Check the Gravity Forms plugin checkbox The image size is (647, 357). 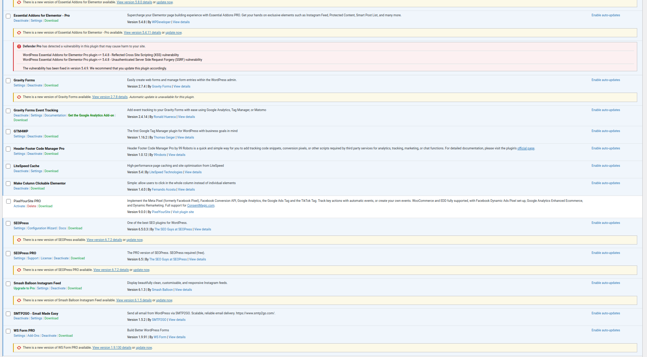[8, 81]
